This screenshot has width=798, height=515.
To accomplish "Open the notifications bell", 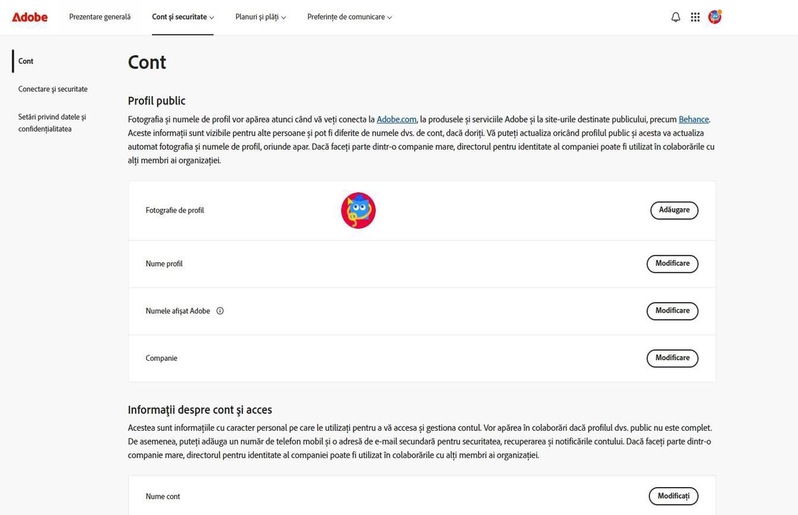I will click(x=676, y=17).
